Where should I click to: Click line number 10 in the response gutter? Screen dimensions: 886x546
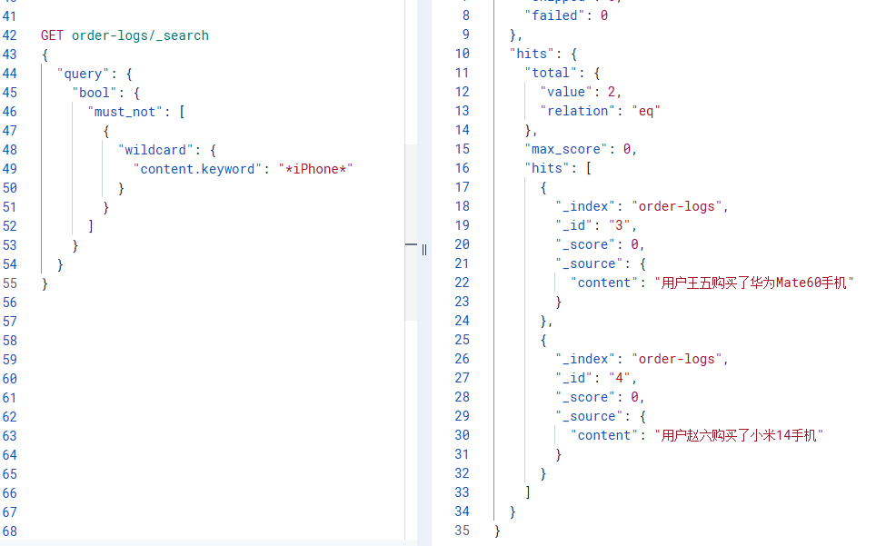[463, 55]
